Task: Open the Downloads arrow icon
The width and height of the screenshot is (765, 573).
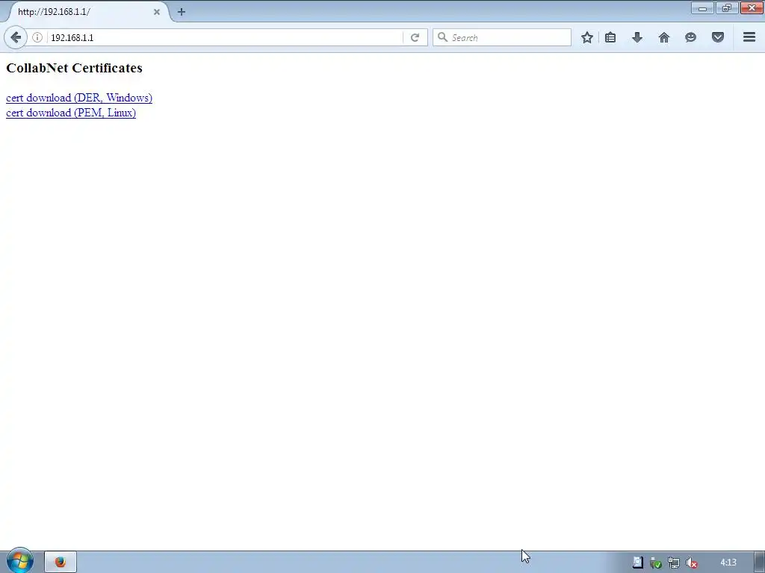Action: click(x=637, y=37)
